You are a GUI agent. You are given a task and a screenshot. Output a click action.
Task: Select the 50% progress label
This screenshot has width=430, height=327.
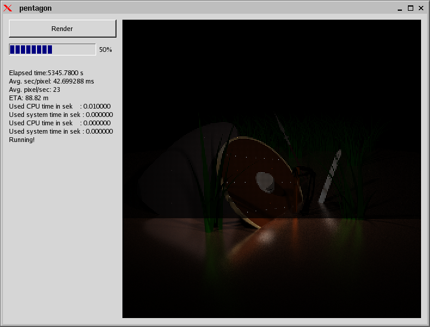(x=106, y=50)
